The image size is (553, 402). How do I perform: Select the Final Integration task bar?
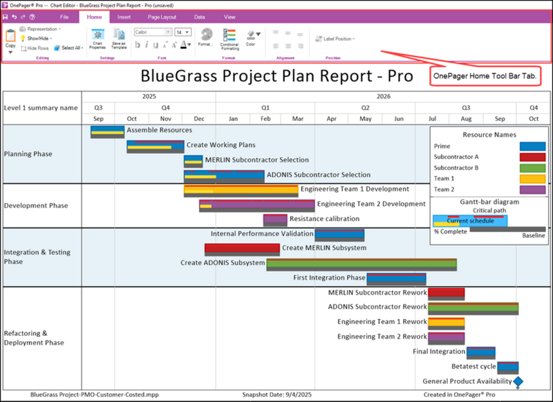[481, 352]
